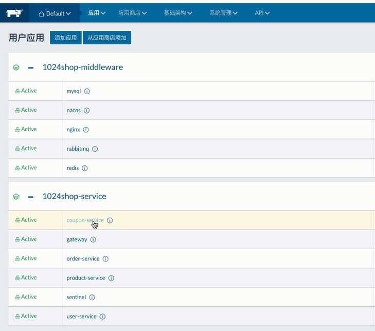Open the 1024shop-middleware stack link

[83, 67]
